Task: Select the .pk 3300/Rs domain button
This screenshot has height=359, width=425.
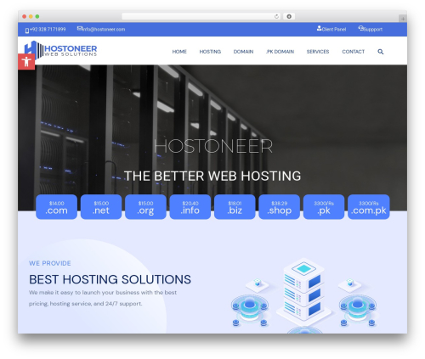Action: [324, 207]
